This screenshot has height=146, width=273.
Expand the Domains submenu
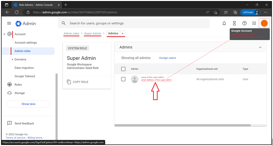coord(12,59)
